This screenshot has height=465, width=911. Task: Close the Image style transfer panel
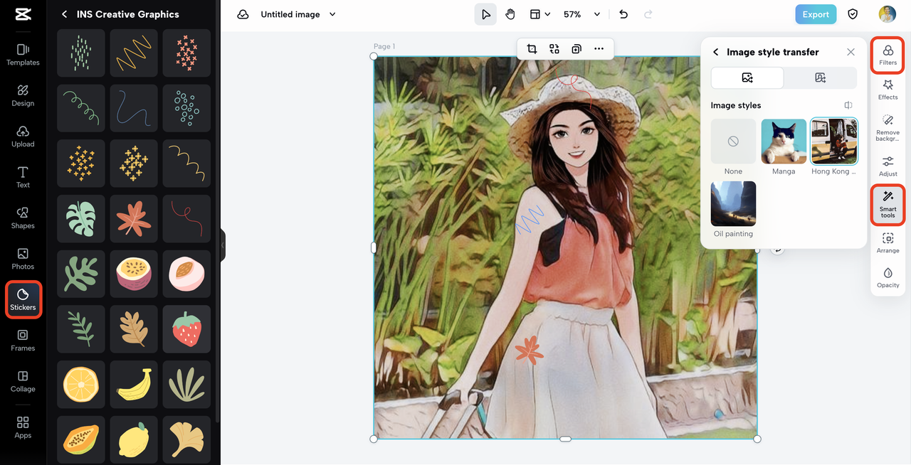(x=851, y=52)
